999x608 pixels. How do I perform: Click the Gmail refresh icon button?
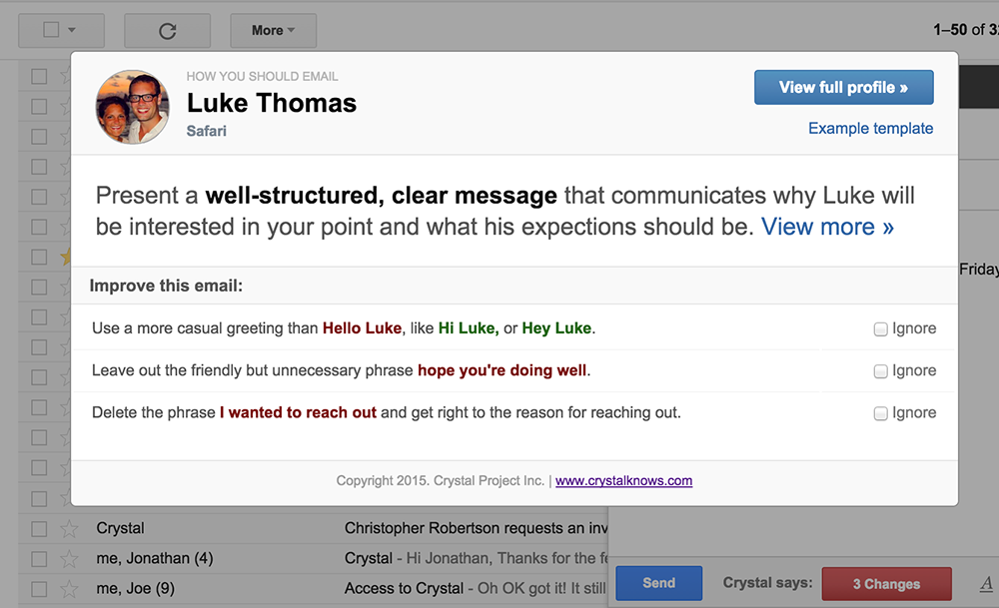click(x=168, y=31)
